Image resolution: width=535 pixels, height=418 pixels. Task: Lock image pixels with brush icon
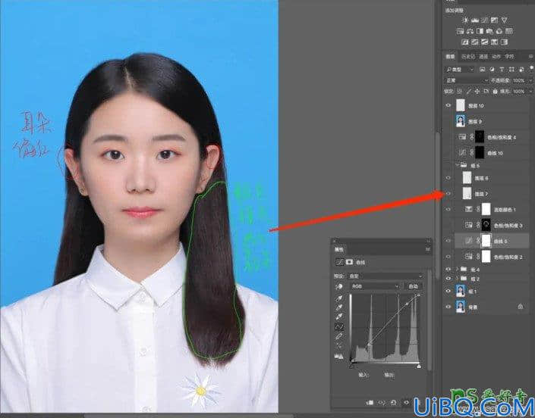pos(469,91)
